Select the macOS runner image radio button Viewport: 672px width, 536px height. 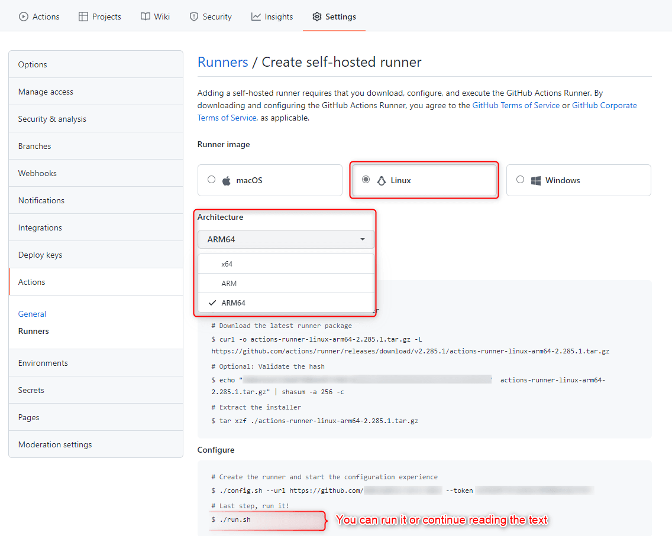[211, 180]
